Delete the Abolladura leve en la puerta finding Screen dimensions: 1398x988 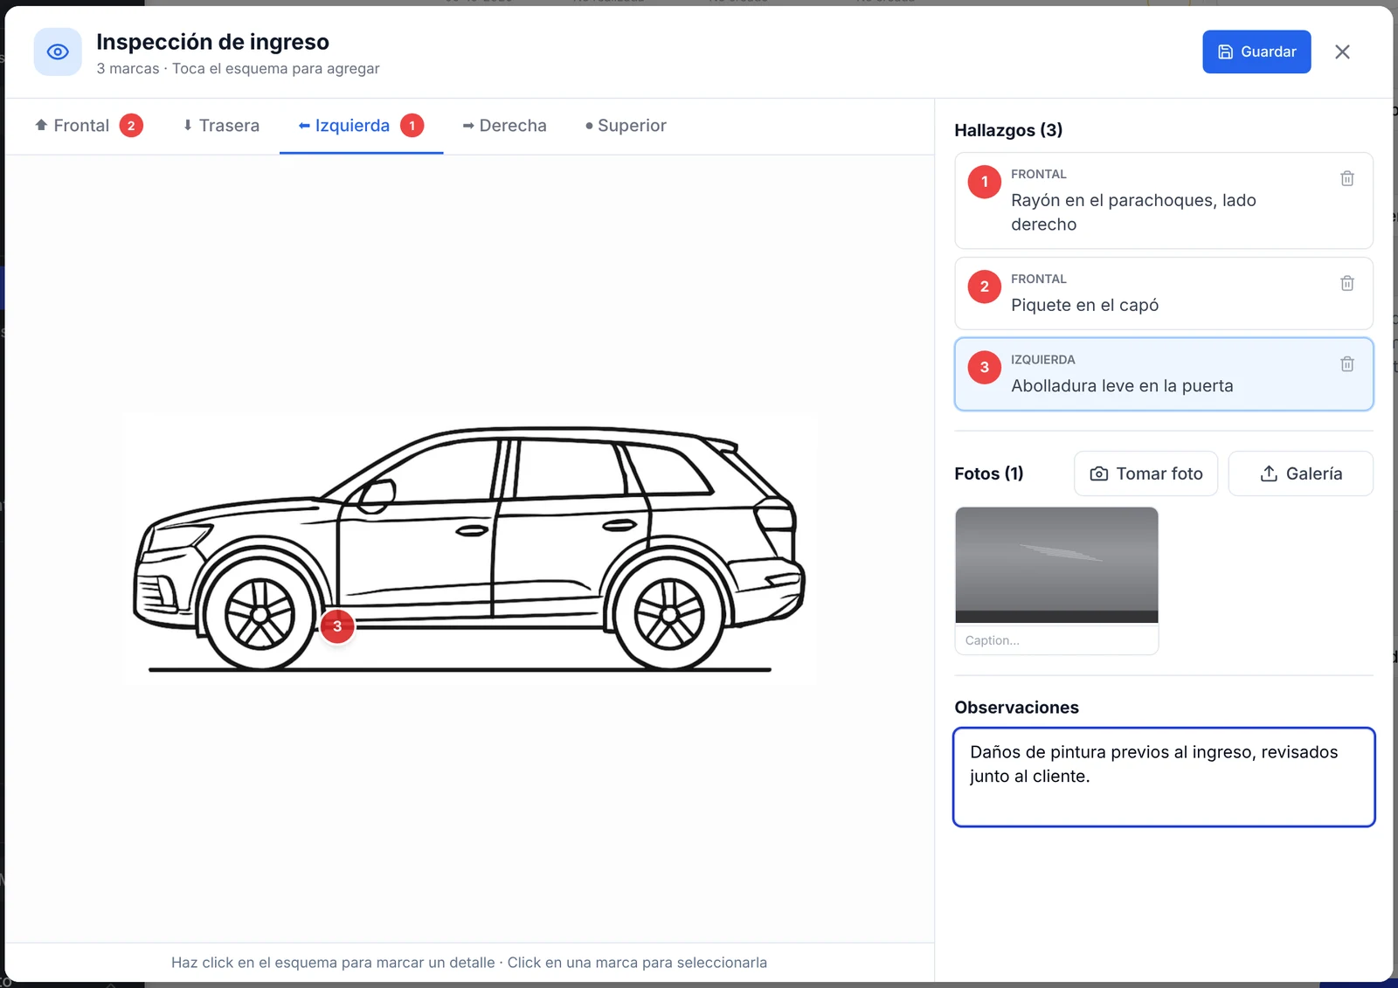1346,364
